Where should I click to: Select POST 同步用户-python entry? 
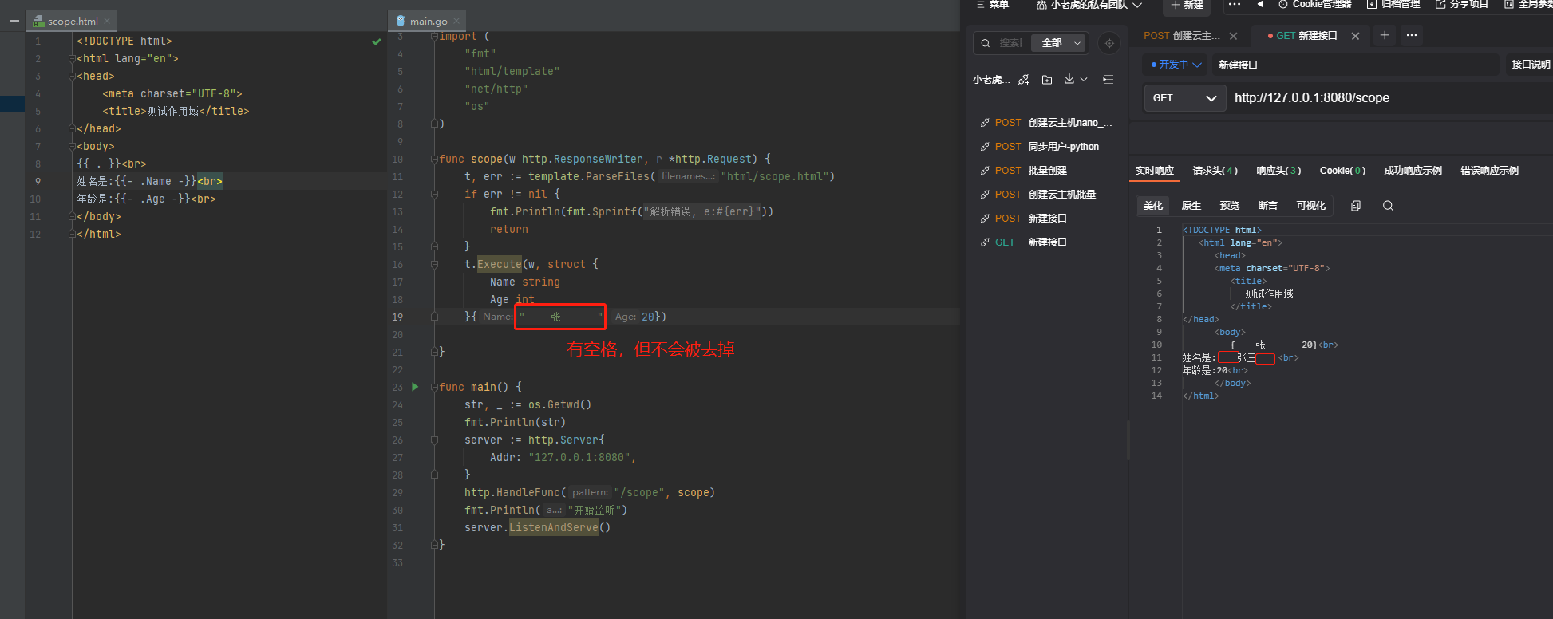point(1046,147)
